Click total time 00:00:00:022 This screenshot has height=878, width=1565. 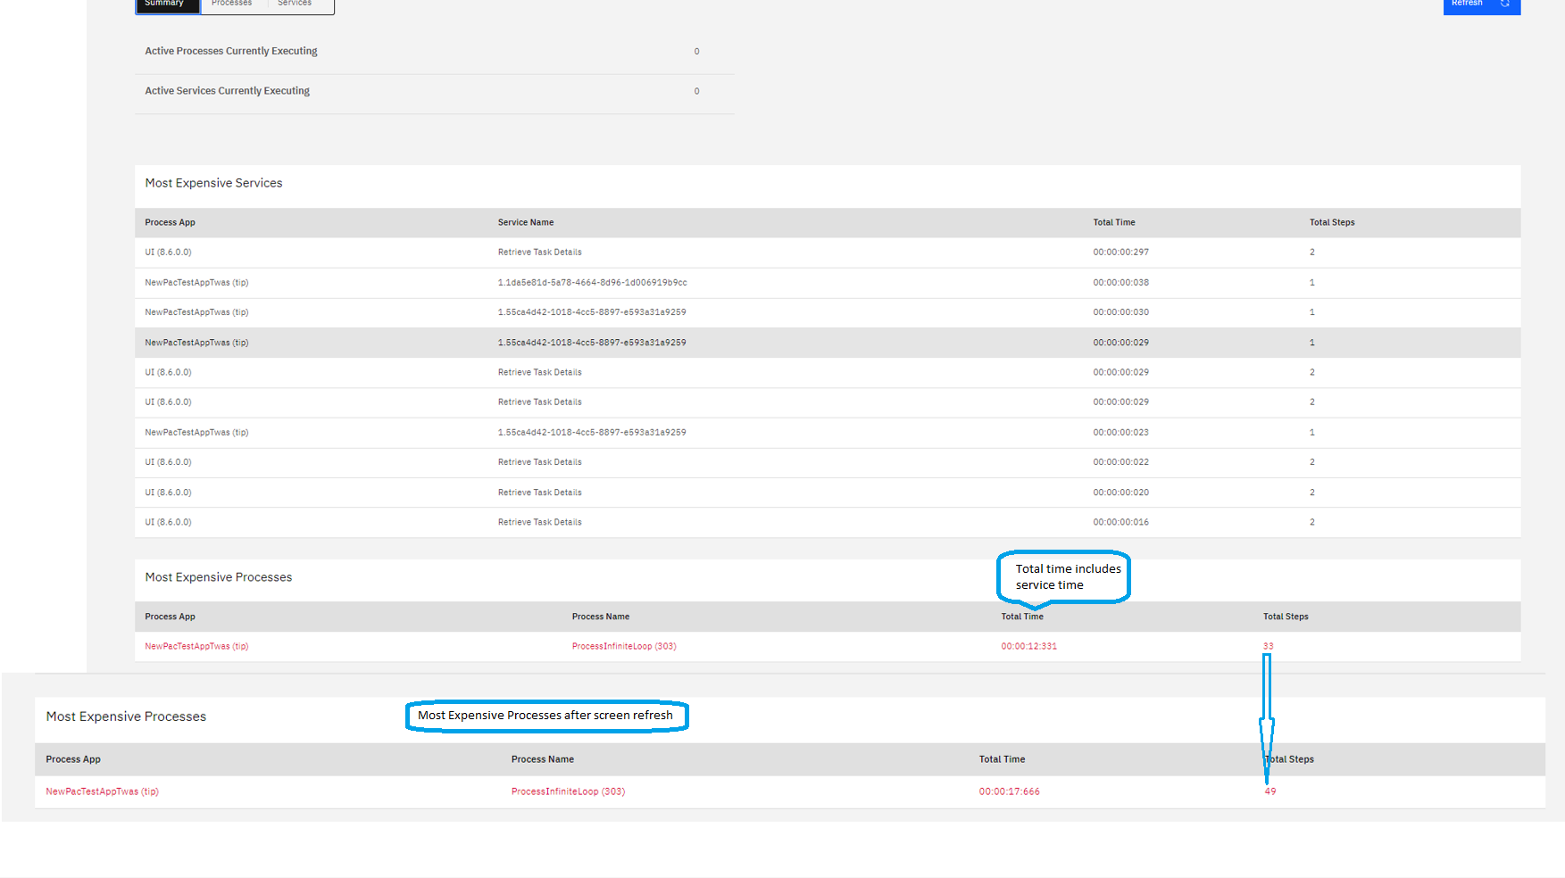pos(1121,462)
